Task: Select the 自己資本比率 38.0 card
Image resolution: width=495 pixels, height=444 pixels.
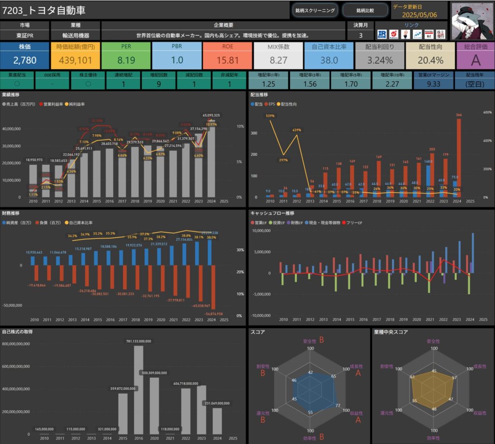Action: click(329, 56)
